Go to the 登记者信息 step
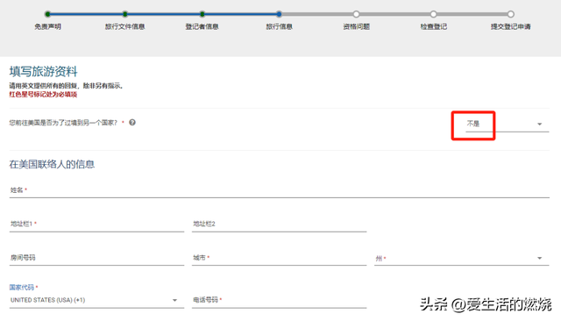The image size is (561, 321). click(202, 21)
